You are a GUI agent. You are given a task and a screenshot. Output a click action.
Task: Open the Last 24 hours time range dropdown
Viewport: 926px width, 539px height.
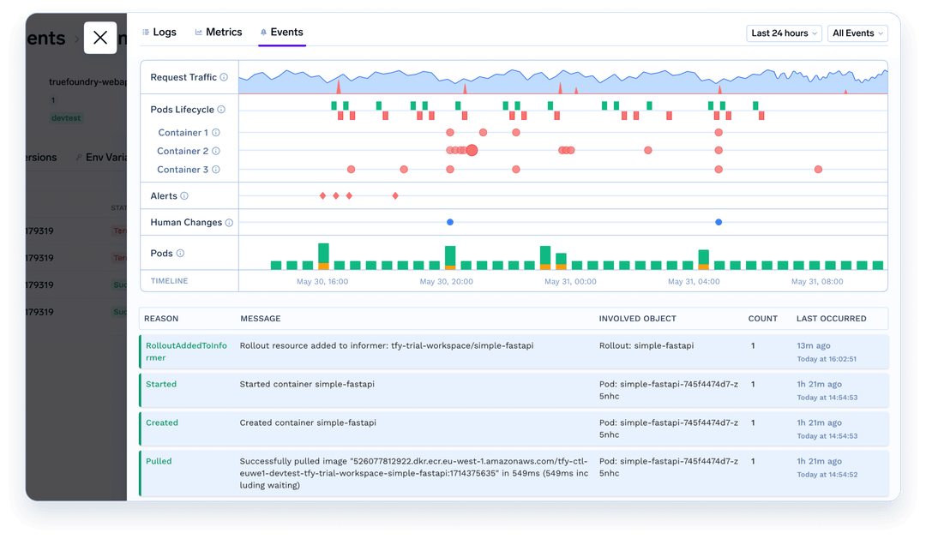pyautogui.click(x=783, y=33)
